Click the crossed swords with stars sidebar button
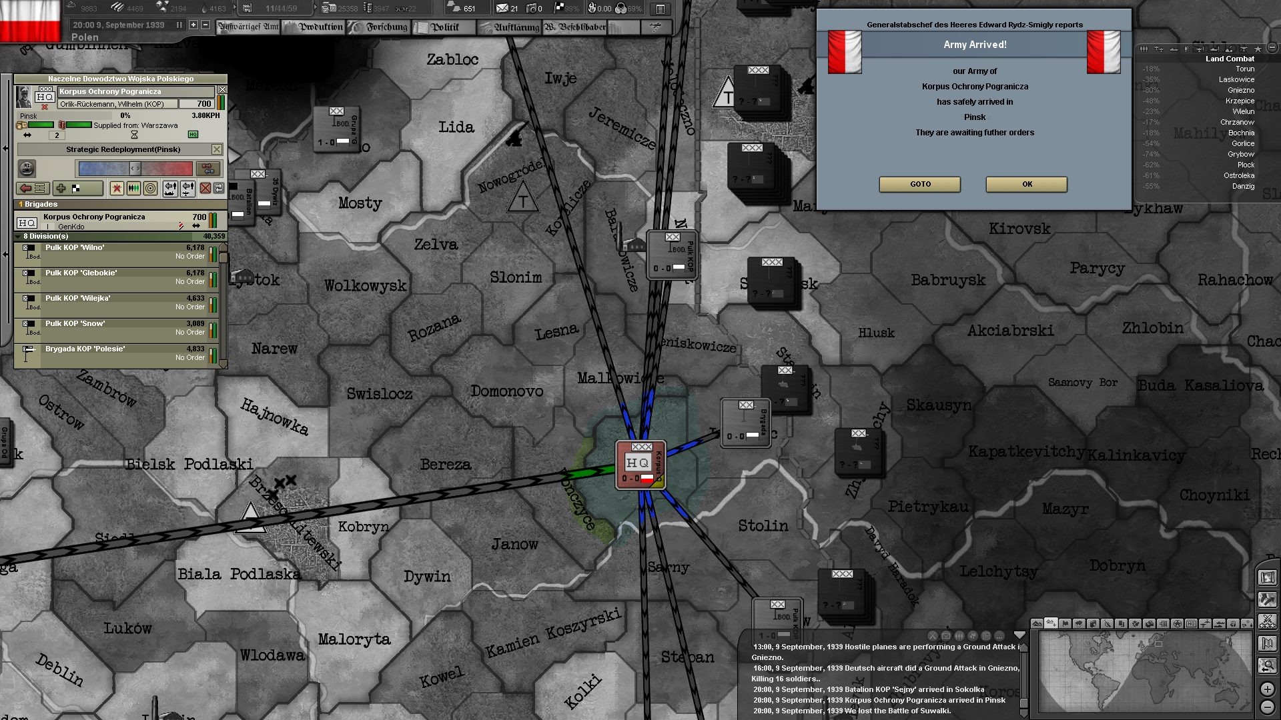This screenshot has width=1281, height=720. [1267, 621]
